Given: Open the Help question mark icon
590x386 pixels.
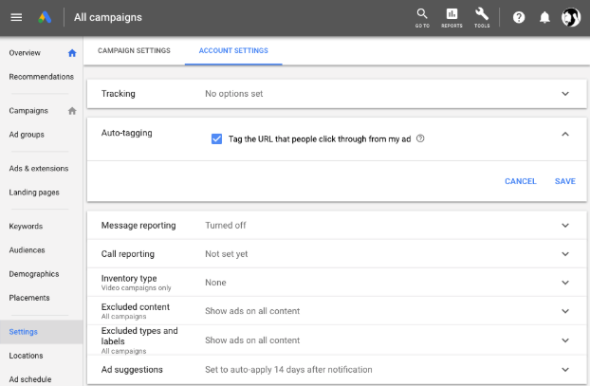Looking at the screenshot, I should [x=519, y=17].
